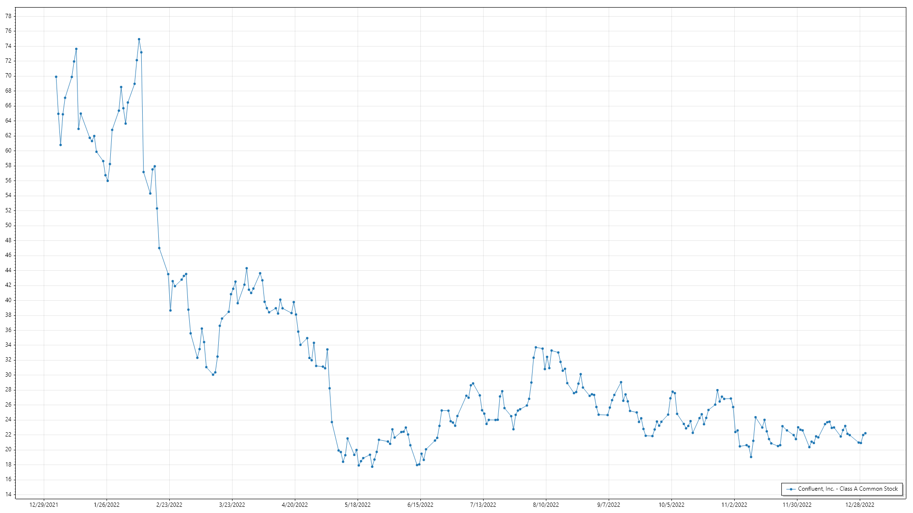The height and width of the screenshot is (513, 913).
Task: Select the 6/15/2022 date label
Action: pyautogui.click(x=420, y=505)
